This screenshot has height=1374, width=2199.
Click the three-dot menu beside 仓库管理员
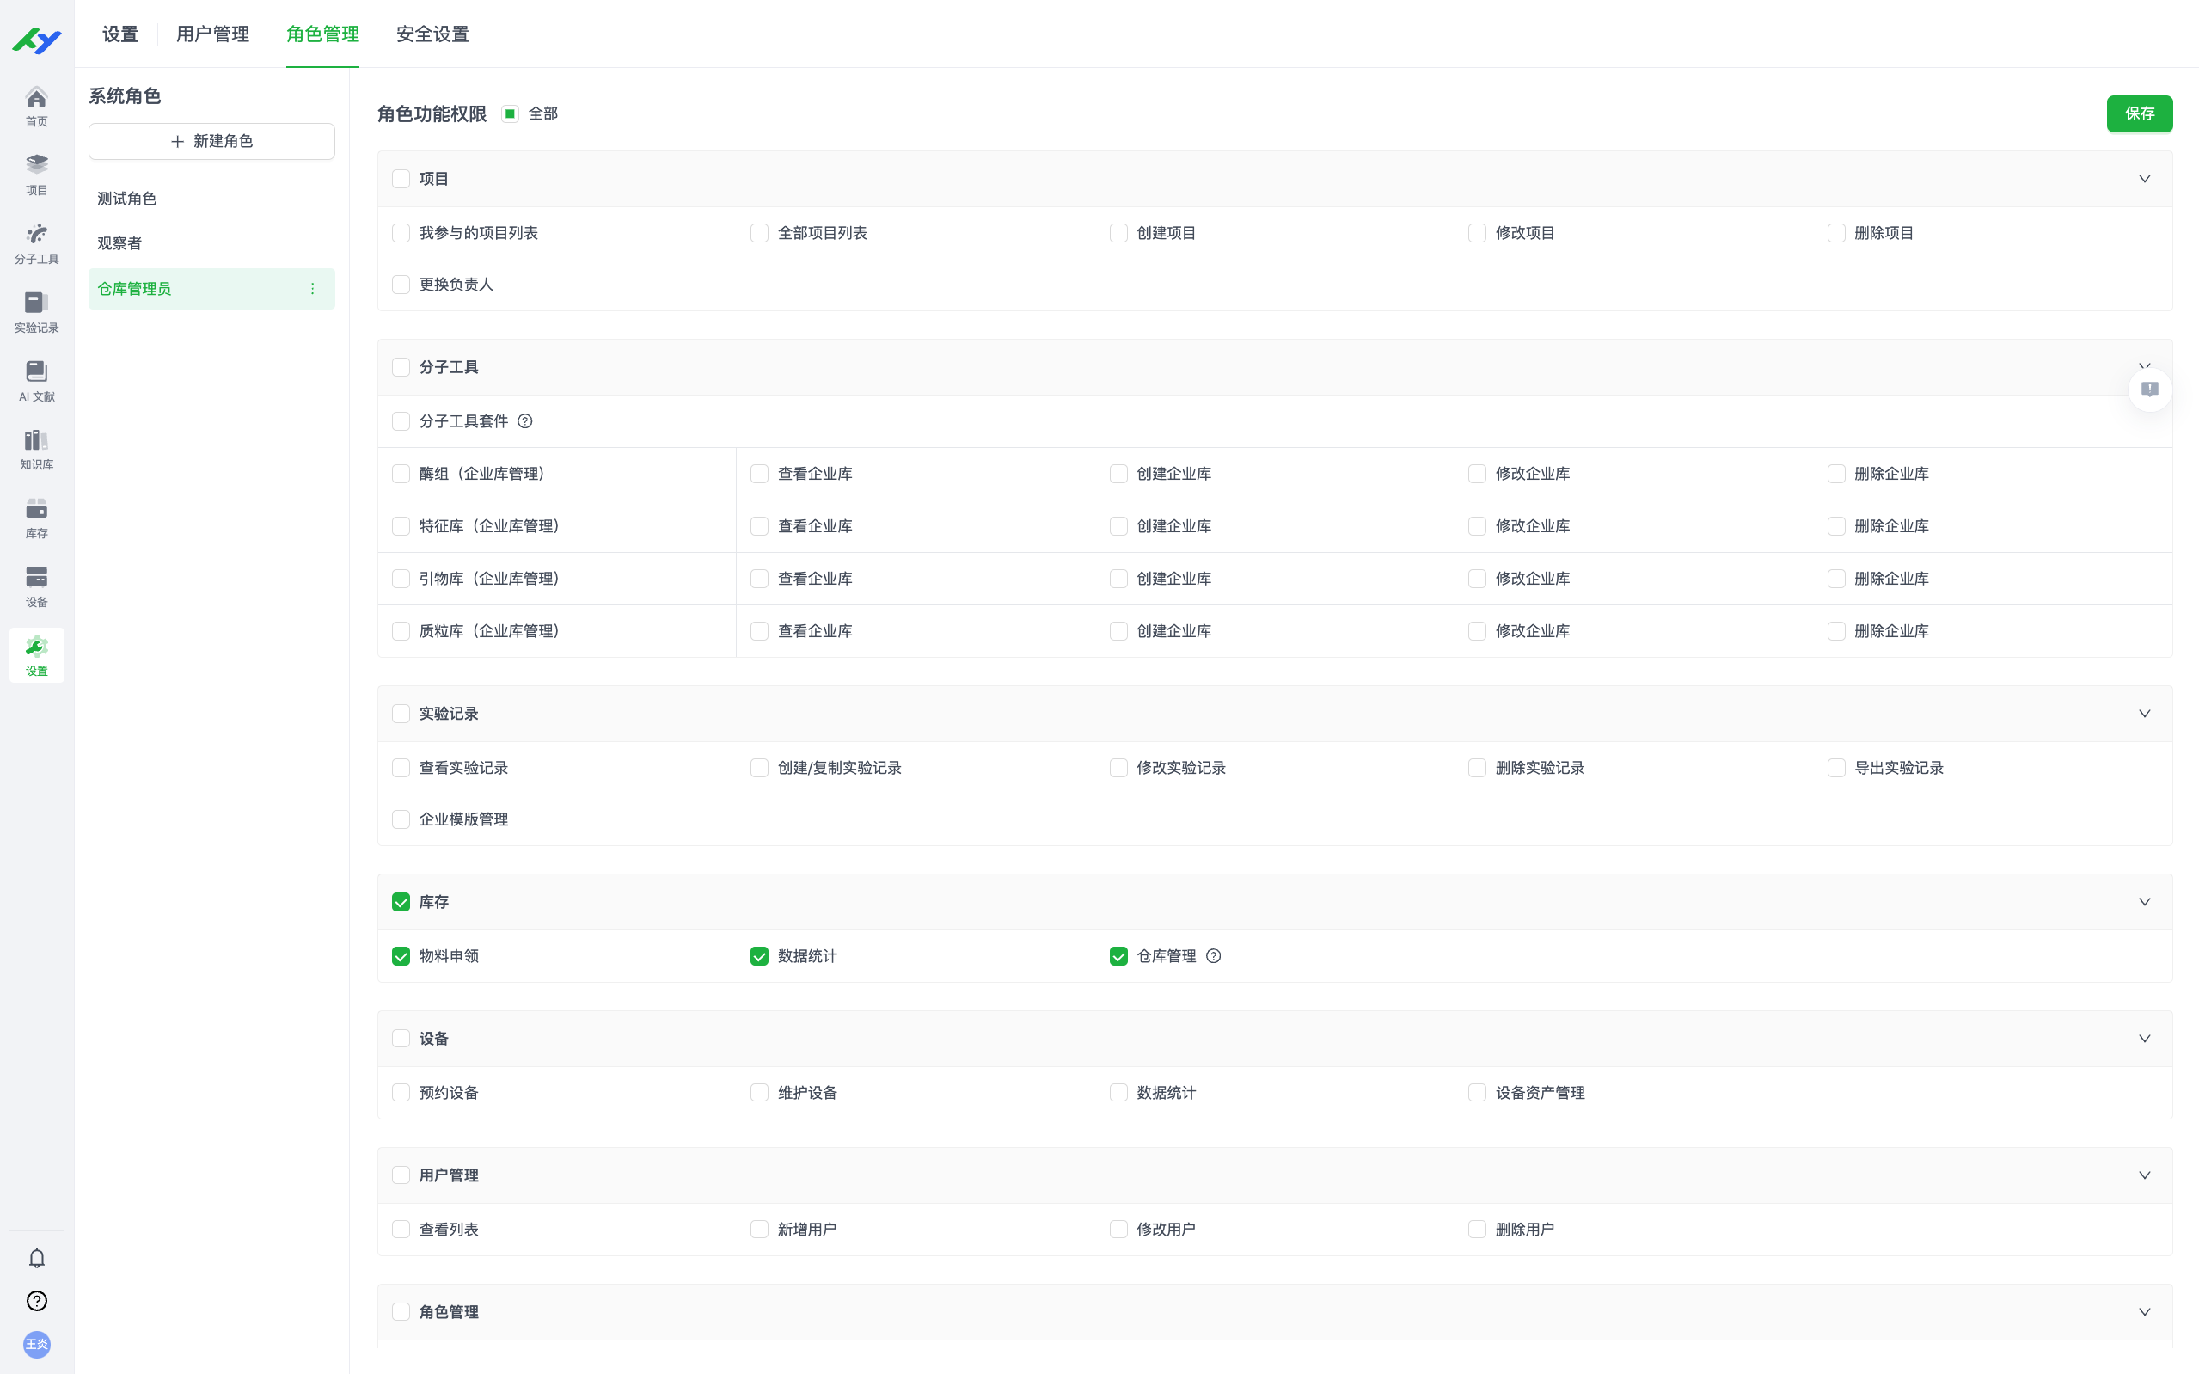click(x=312, y=289)
